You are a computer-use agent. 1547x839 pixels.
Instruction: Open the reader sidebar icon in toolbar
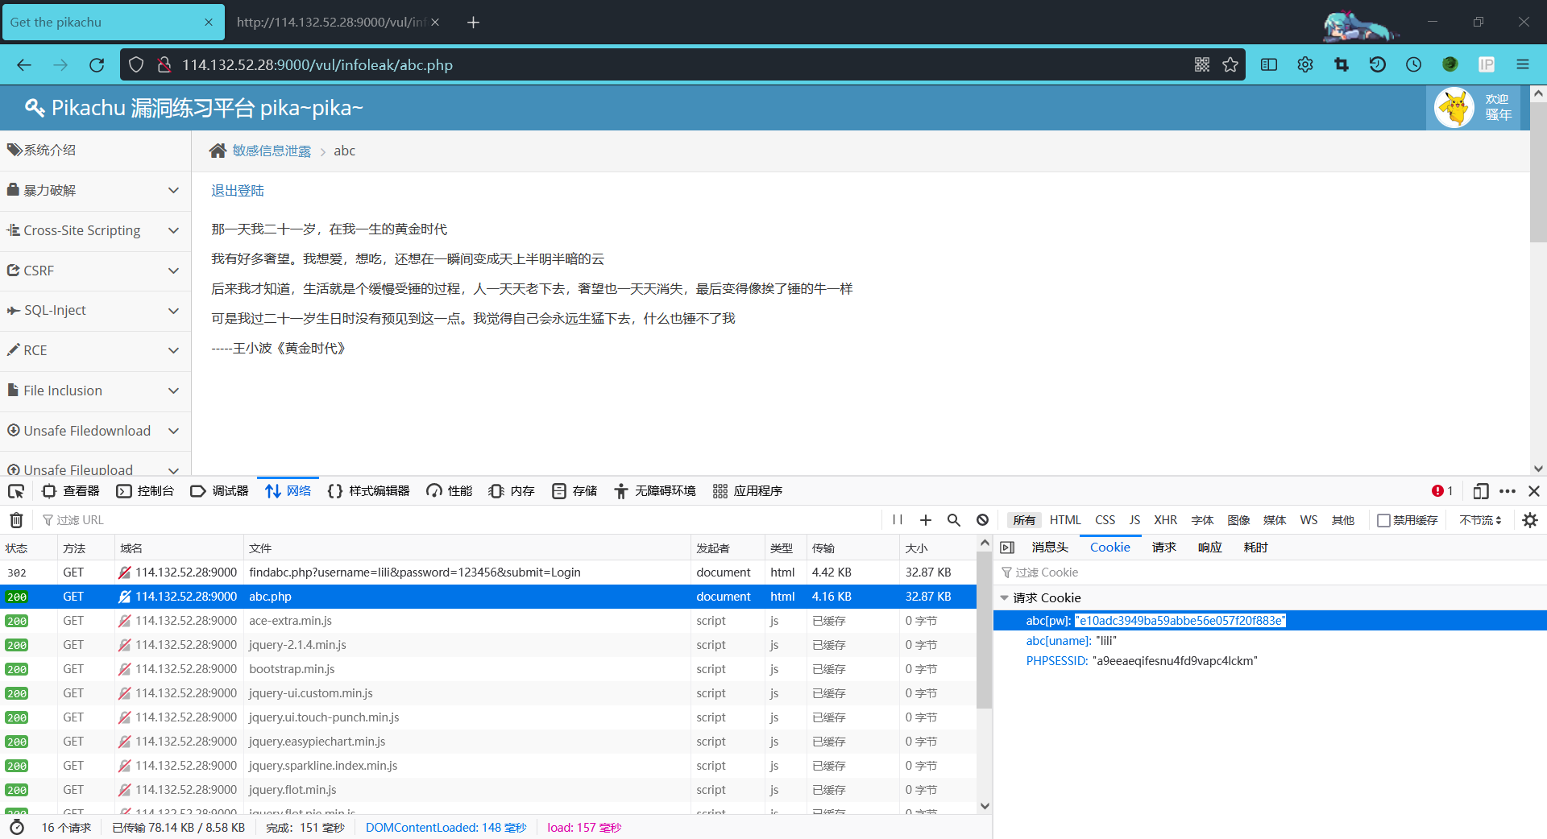(x=1269, y=65)
